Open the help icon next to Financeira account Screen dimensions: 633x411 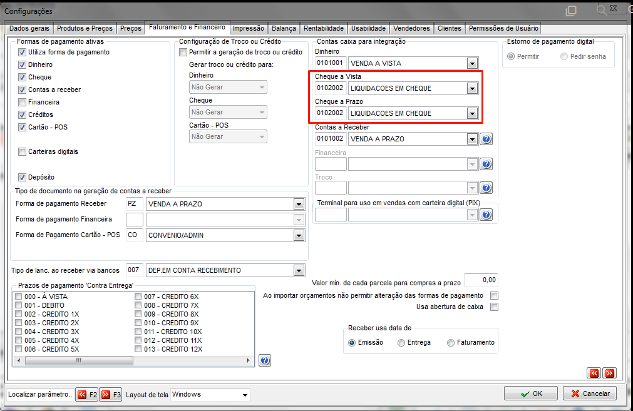pyautogui.click(x=486, y=164)
